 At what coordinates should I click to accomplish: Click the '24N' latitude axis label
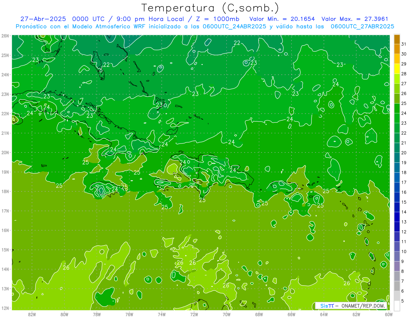5,75
